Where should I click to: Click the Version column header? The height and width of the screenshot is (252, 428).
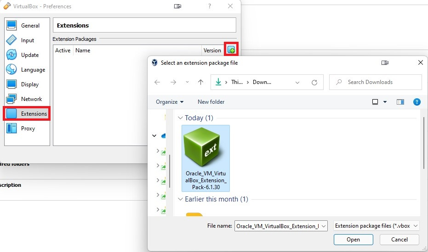pos(212,50)
